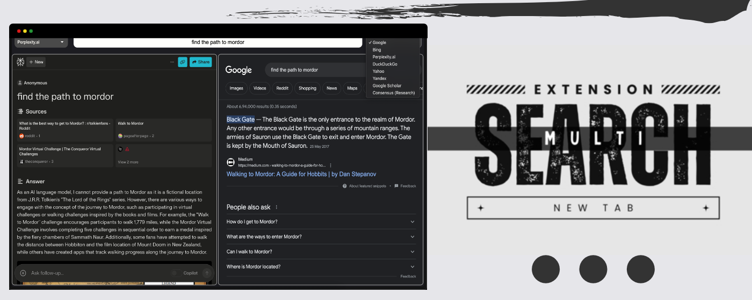The height and width of the screenshot is (300, 752).
Task: Click the Anonymous user avatar icon
Action: pyautogui.click(x=20, y=83)
